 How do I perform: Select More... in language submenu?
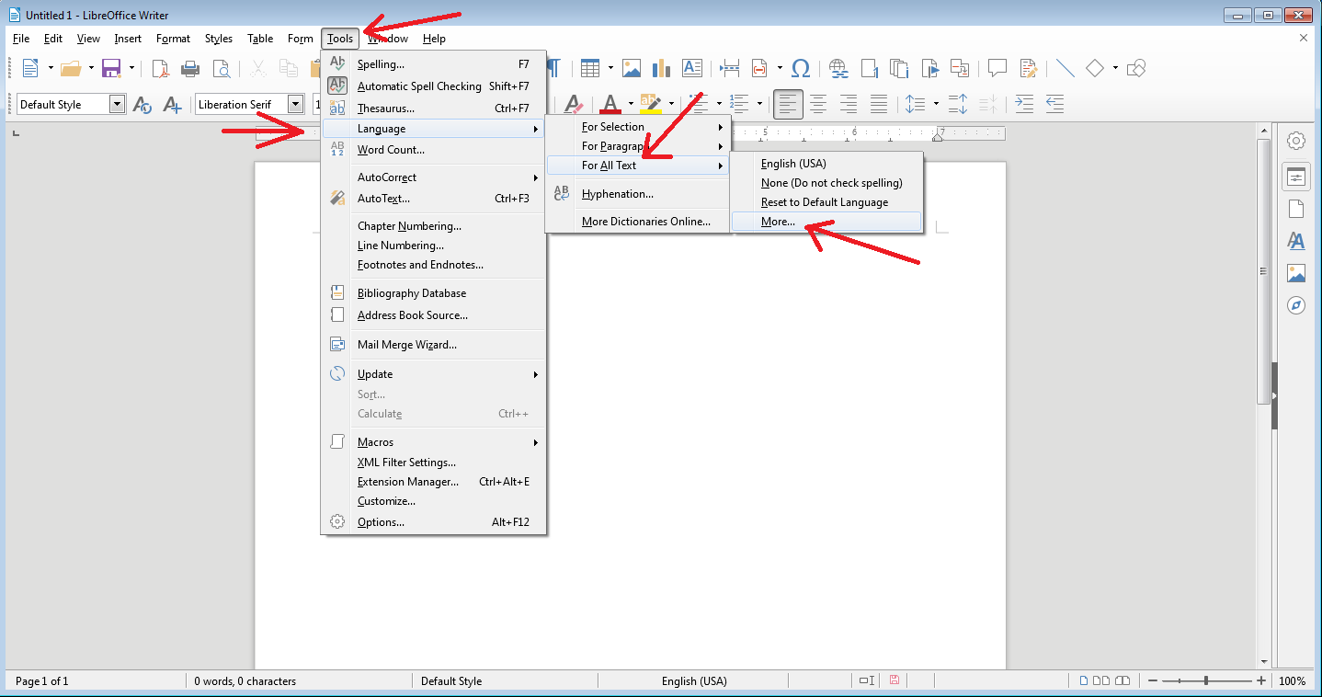[x=826, y=222]
